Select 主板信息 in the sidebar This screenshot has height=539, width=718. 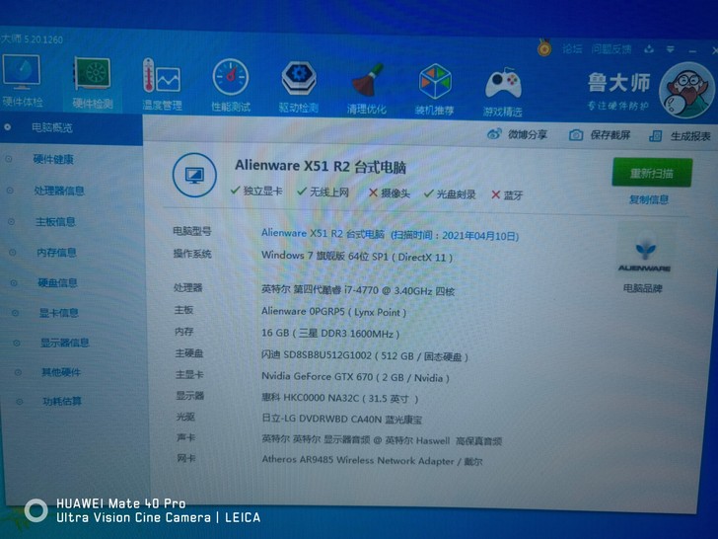[x=55, y=222]
